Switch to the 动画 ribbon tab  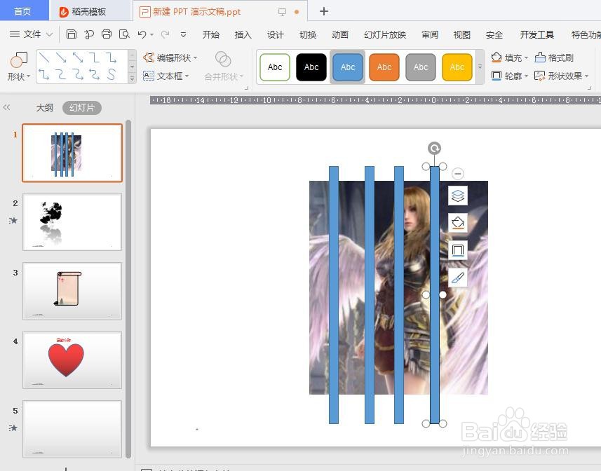point(340,35)
